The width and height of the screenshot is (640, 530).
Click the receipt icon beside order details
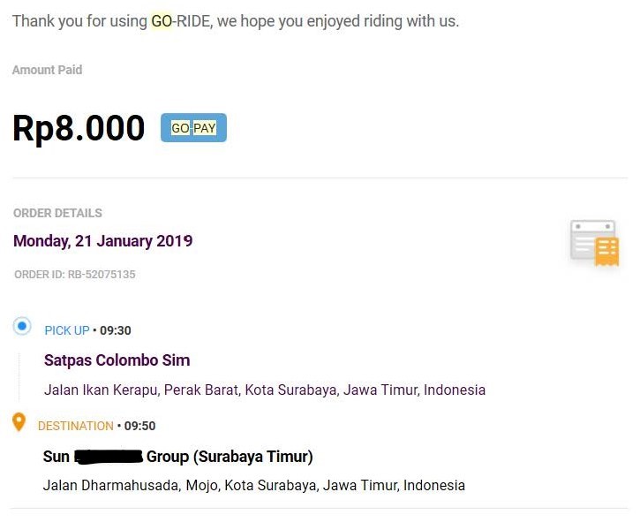594,244
